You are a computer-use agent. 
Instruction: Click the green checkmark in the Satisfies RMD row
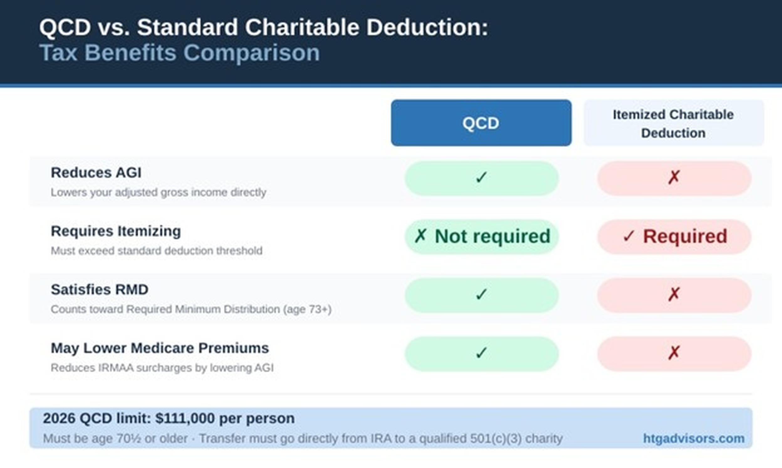[481, 295]
